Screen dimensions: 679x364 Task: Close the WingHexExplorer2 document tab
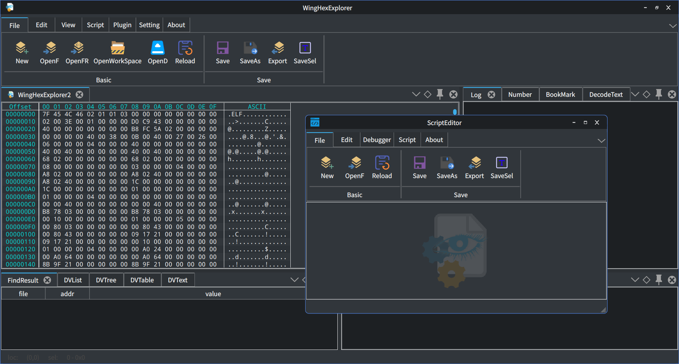coord(80,95)
